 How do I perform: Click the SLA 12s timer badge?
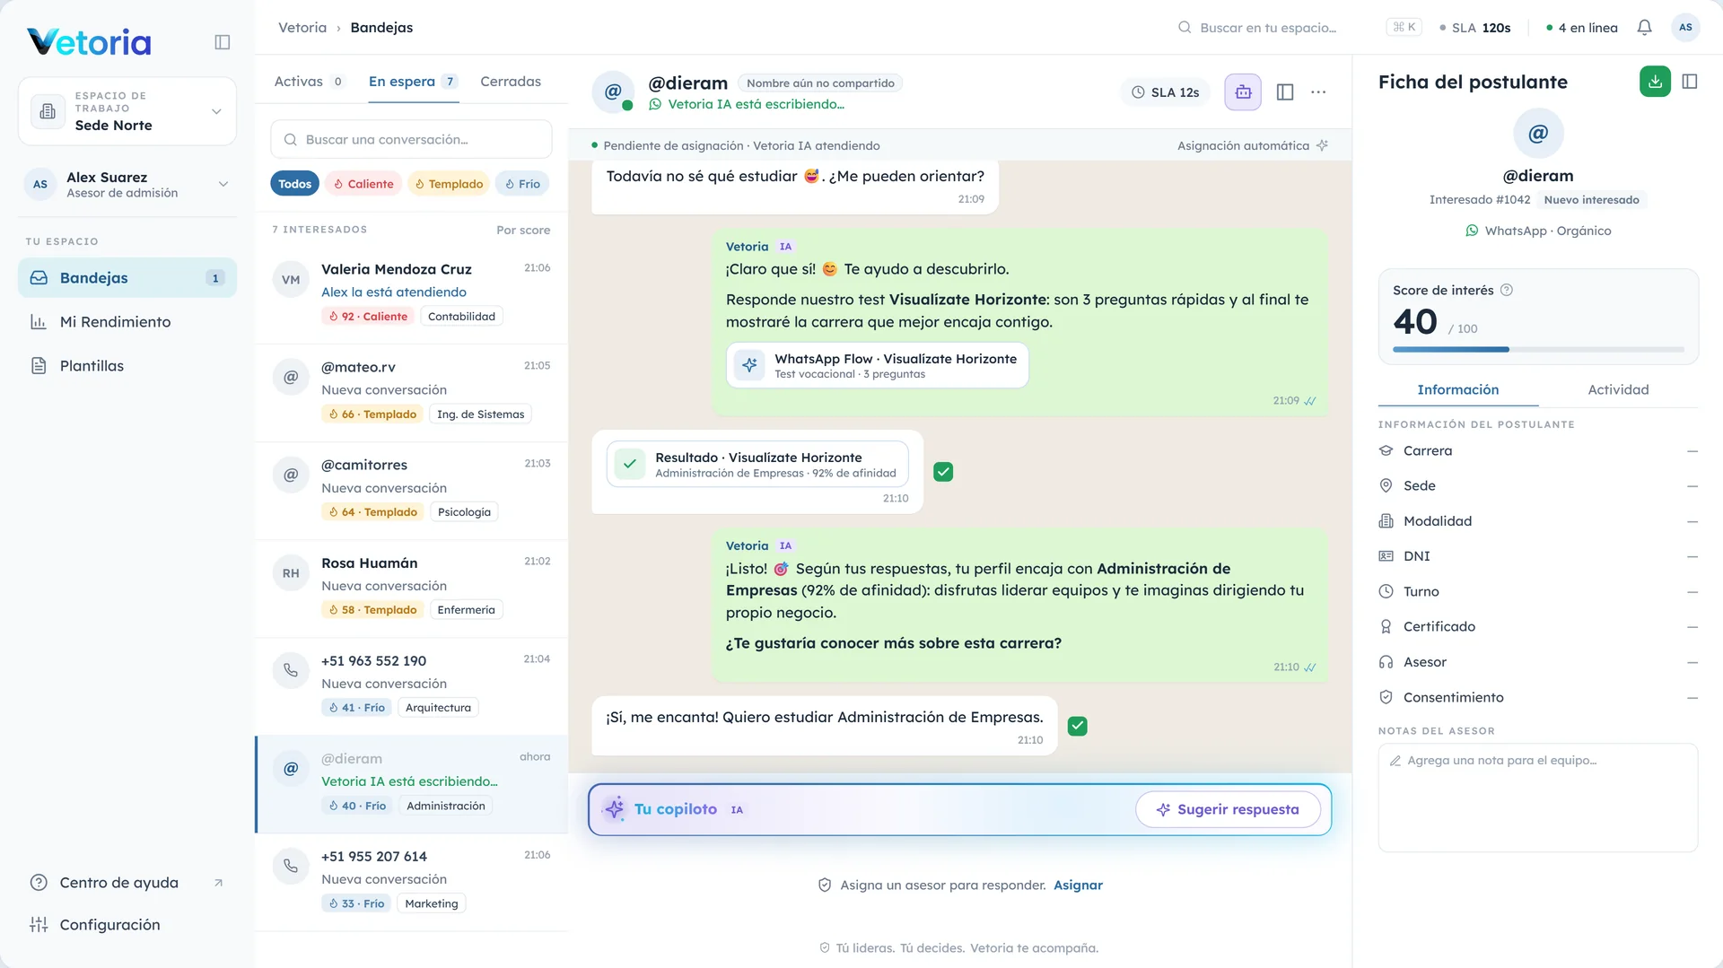click(x=1165, y=92)
